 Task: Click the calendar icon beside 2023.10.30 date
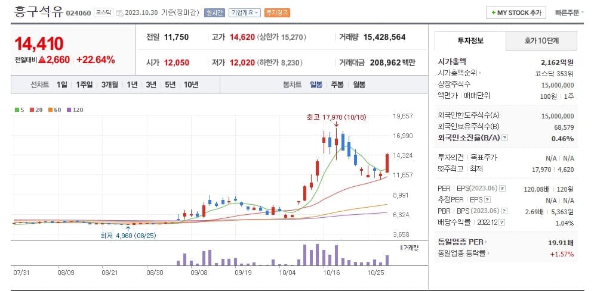tap(120, 13)
